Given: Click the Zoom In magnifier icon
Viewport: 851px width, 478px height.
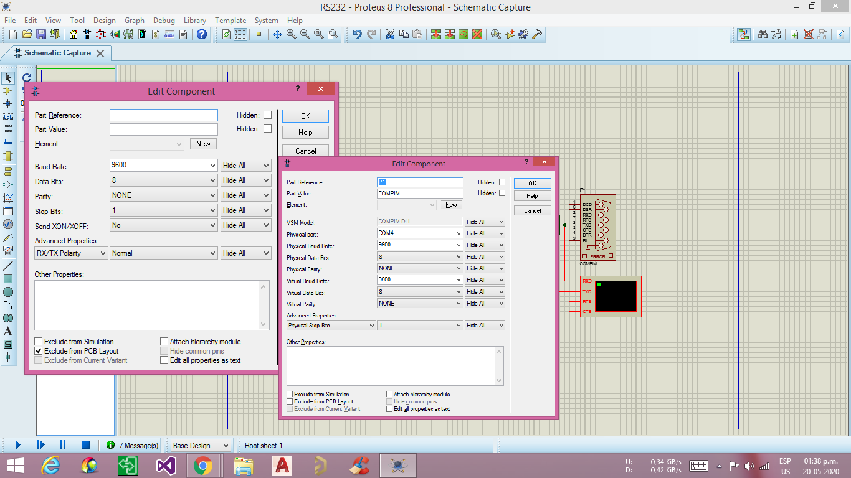Looking at the screenshot, I should click(291, 34).
